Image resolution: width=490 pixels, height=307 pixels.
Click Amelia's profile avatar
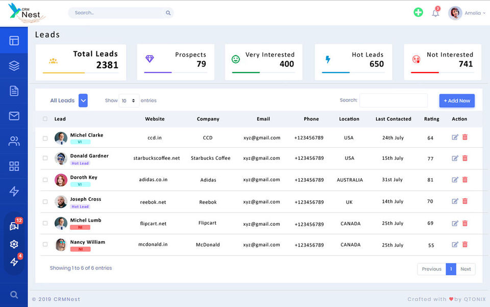455,13
